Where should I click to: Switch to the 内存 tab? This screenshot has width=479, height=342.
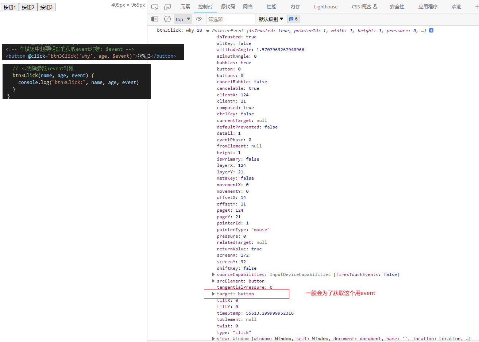tap(295, 7)
